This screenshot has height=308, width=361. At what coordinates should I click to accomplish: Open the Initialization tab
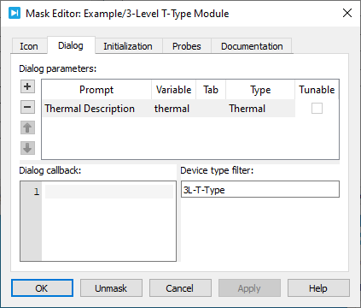[128, 46]
